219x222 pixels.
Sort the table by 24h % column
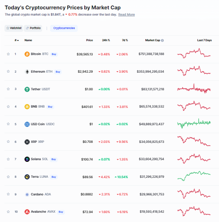tap(106, 40)
